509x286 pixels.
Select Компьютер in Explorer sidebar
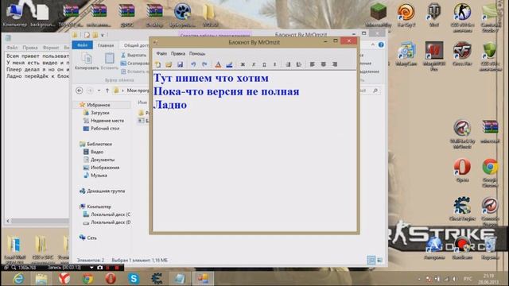coord(99,207)
